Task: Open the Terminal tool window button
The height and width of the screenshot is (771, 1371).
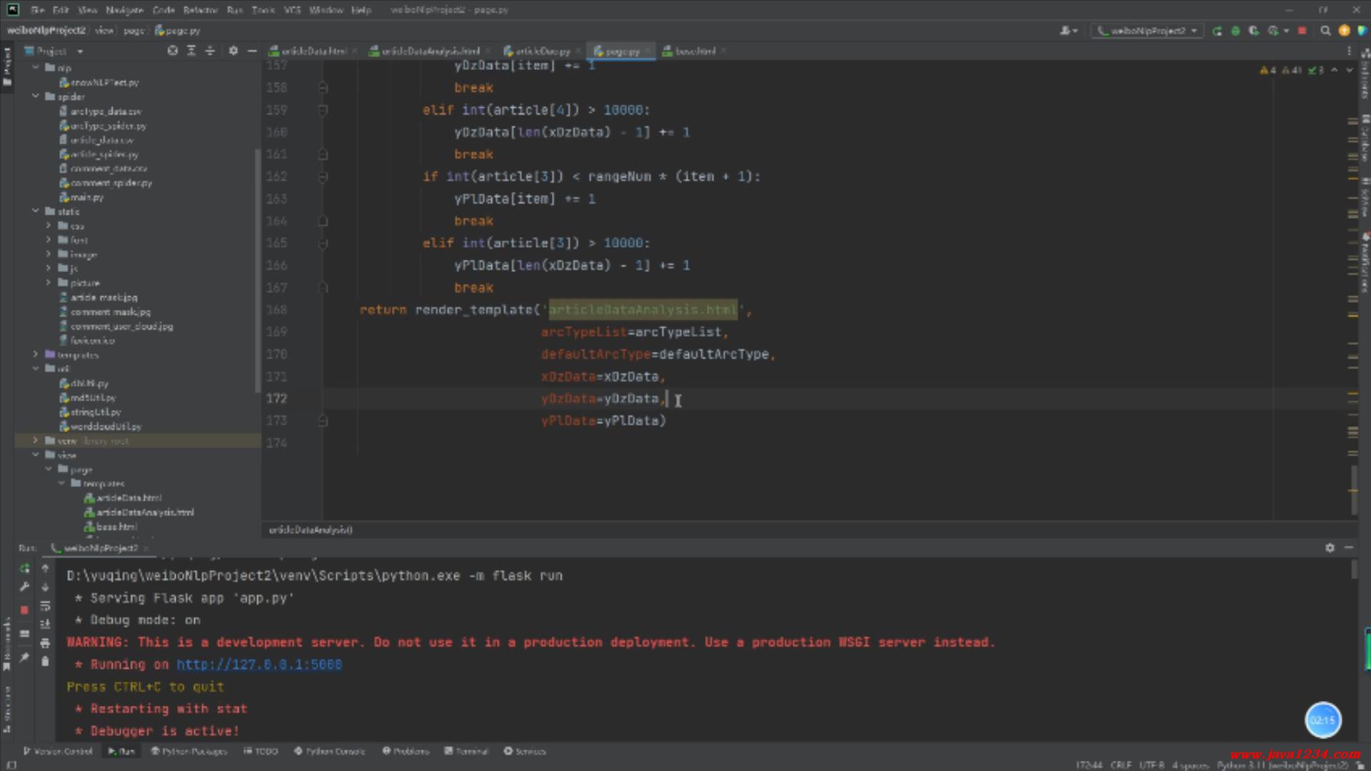Action: 466,751
